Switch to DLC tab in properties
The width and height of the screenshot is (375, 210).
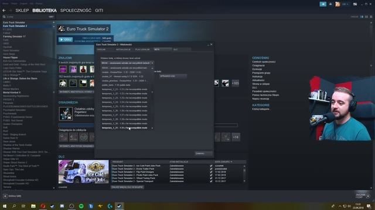182,50
